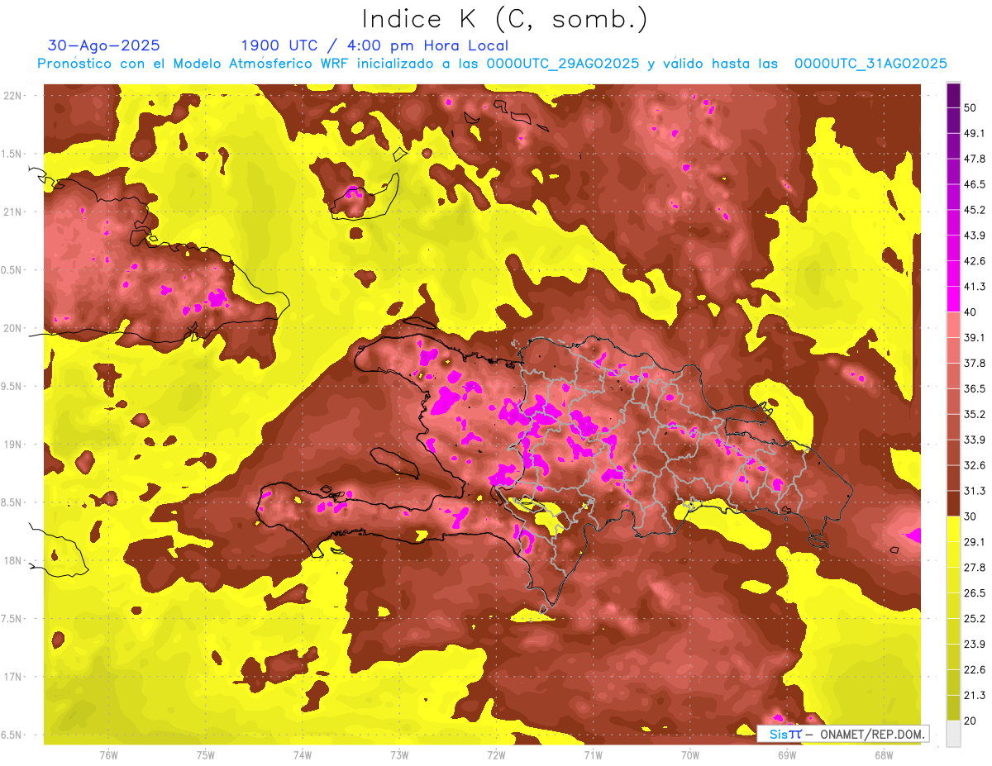This screenshot has width=992, height=766.
Task: Click the colorbar segment between 39.1 and 40
Action: pos(953,325)
